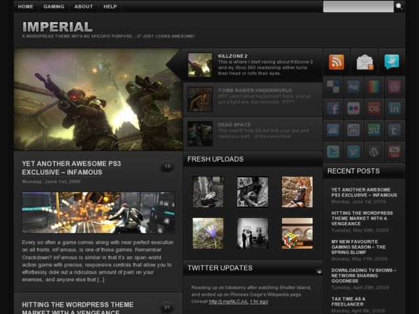
Task: Open the Rubik's cube thumbnail
Action: click(x=297, y=233)
